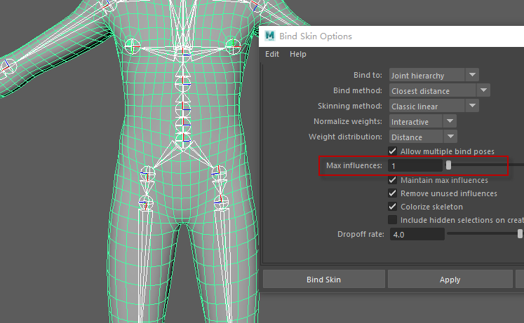The image size is (524, 323).
Task: Toggle Colorize skeleton checkbox
Action: point(392,207)
